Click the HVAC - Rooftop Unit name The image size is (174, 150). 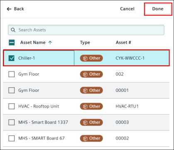coord(39,106)
